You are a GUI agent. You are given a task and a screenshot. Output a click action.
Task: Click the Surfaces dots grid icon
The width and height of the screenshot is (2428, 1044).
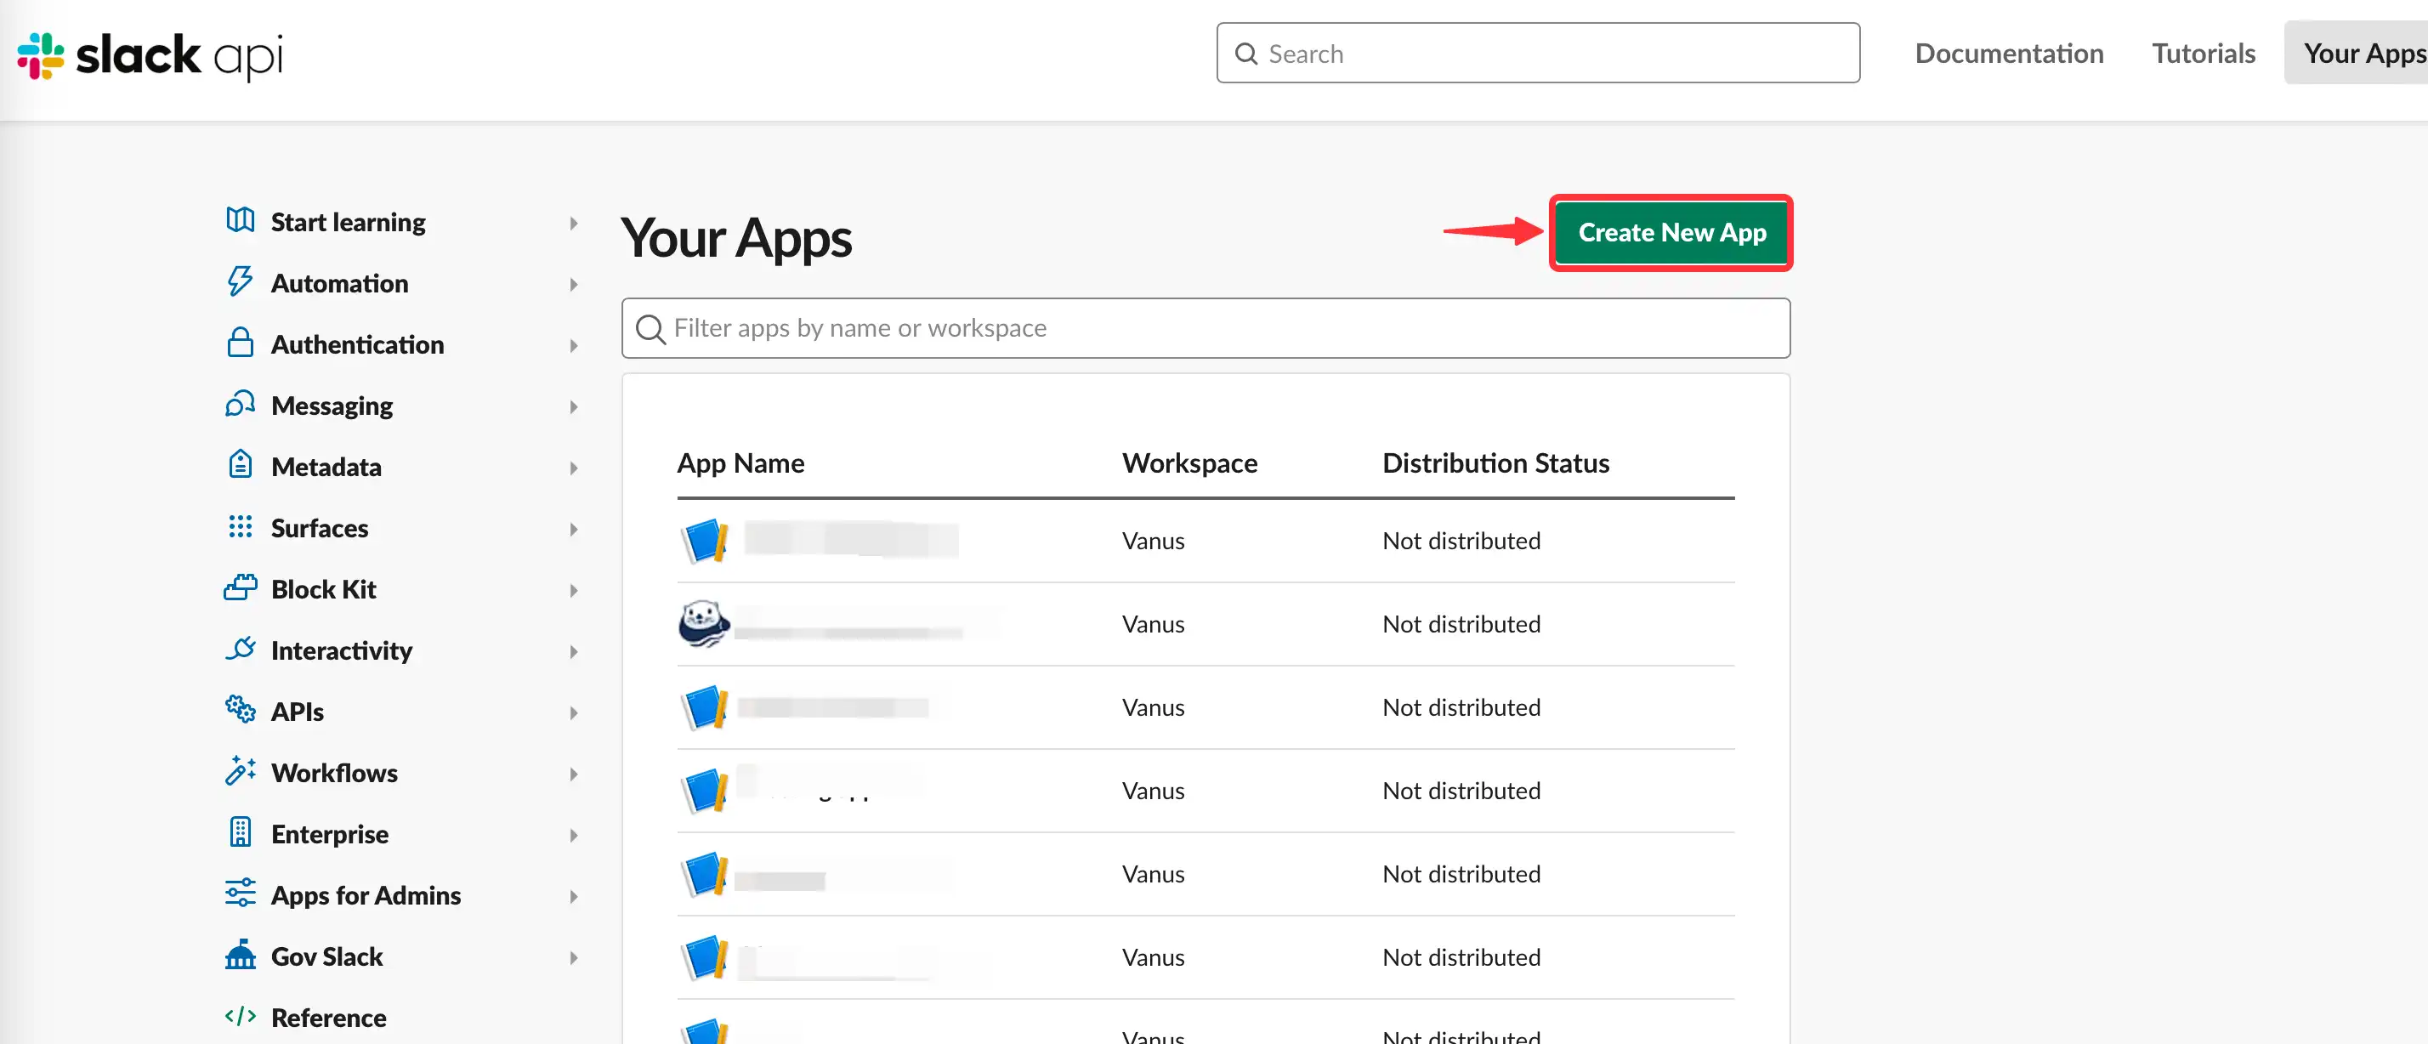241,527
